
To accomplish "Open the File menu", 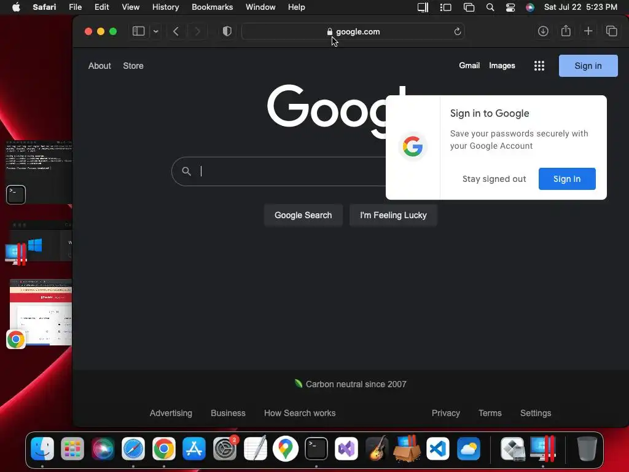I will tap(75, 7).
